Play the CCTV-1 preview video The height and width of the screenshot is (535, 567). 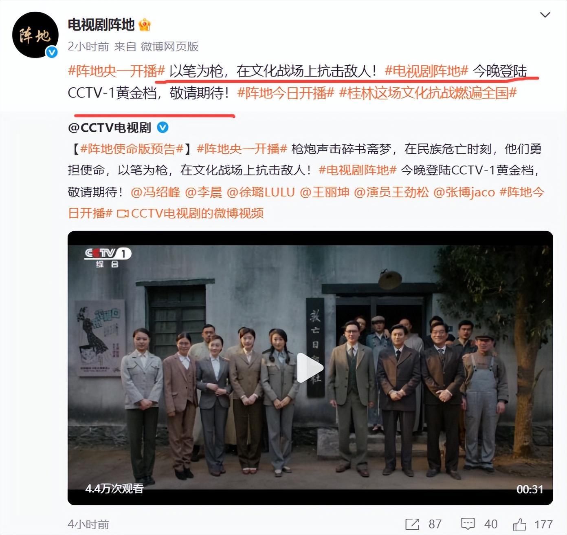pos(310,368)
